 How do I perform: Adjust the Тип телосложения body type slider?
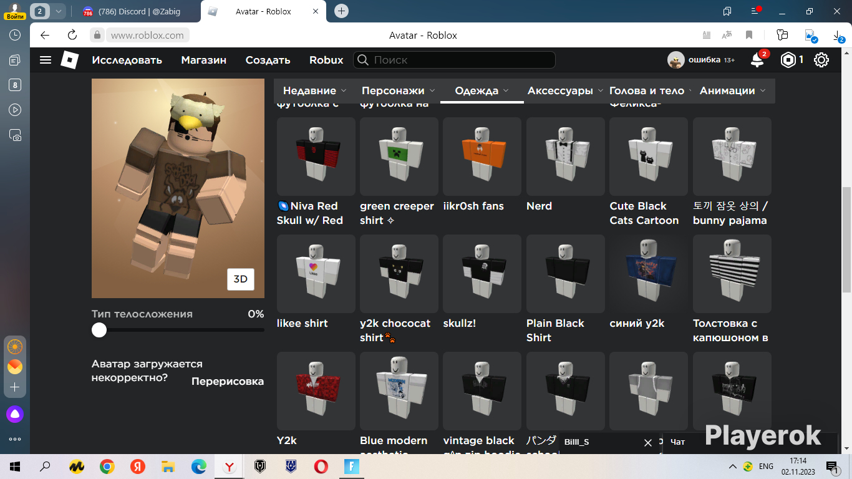pos(99,330)
